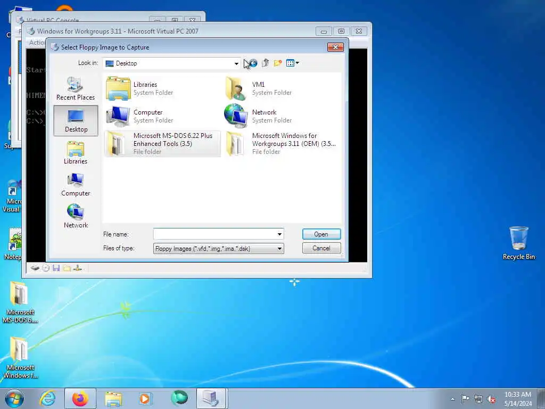Minimize the Windows for Workgroups Virtual PC window
The height and width of the screenshot is (409, 545).
click(x=324, y=31)
